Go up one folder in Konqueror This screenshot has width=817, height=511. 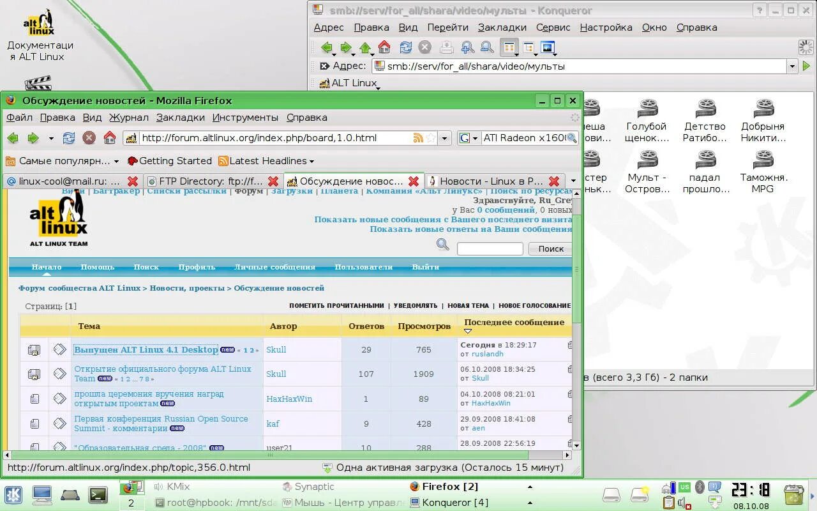(x=365, y=47)
